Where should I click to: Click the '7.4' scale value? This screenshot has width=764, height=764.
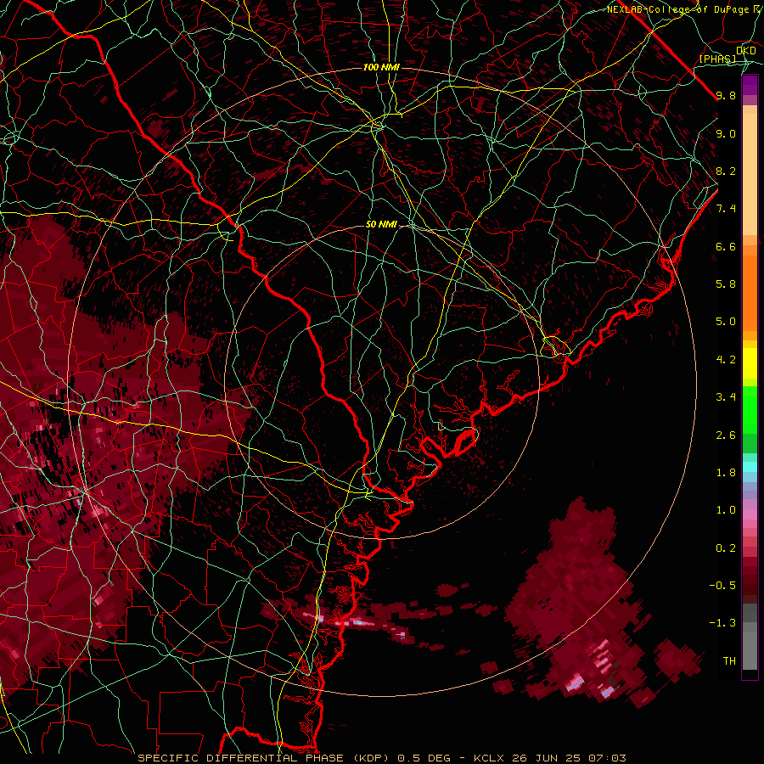coord(726,209)
